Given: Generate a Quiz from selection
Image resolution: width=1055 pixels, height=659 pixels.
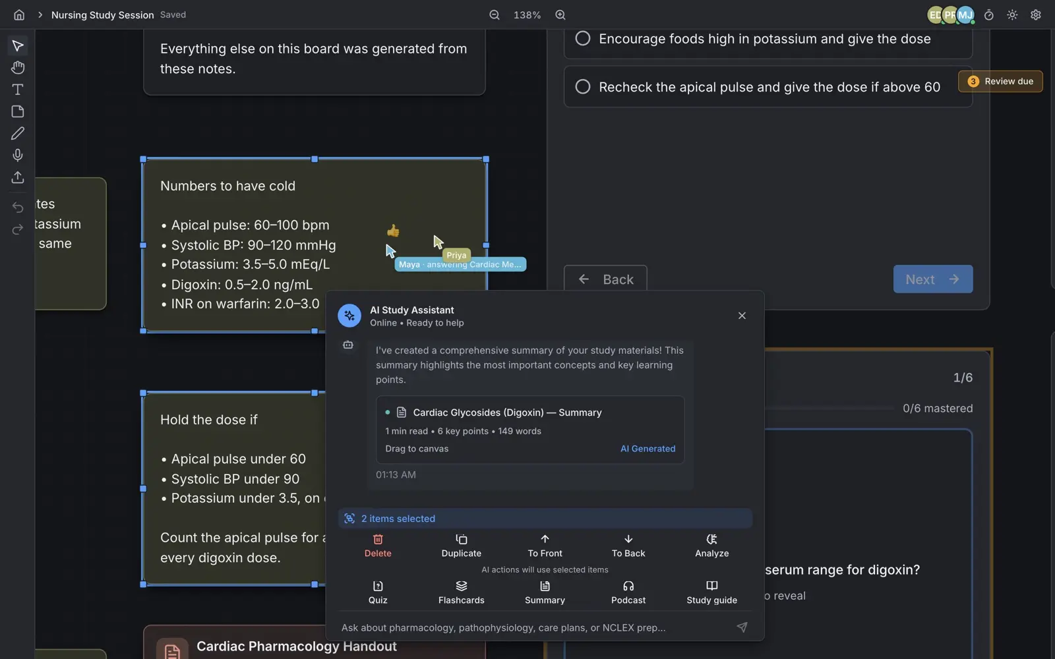Looking at the screenshot, I should click(x=378, y=592).
